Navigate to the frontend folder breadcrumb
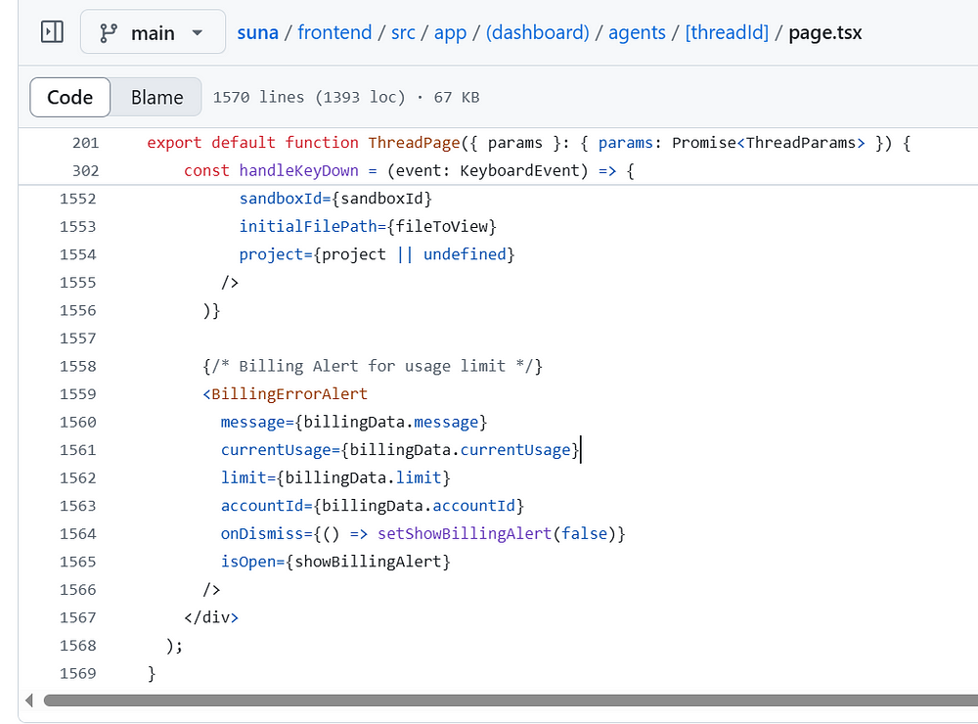The image size is (978, 724). (x=334, y=32)
